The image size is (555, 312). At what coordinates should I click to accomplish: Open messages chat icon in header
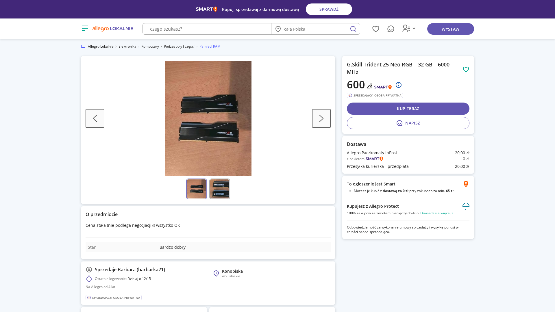[391, 29]
